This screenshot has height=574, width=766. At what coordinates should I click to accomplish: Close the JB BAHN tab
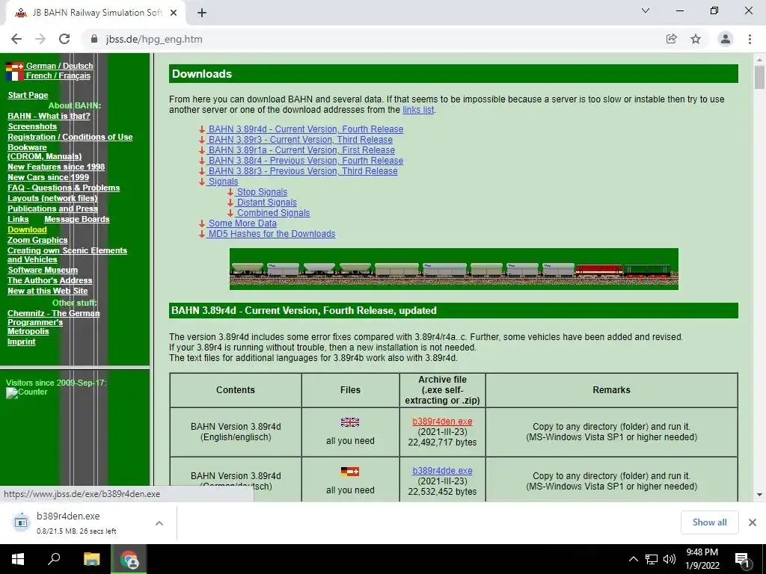click(174, 13)
